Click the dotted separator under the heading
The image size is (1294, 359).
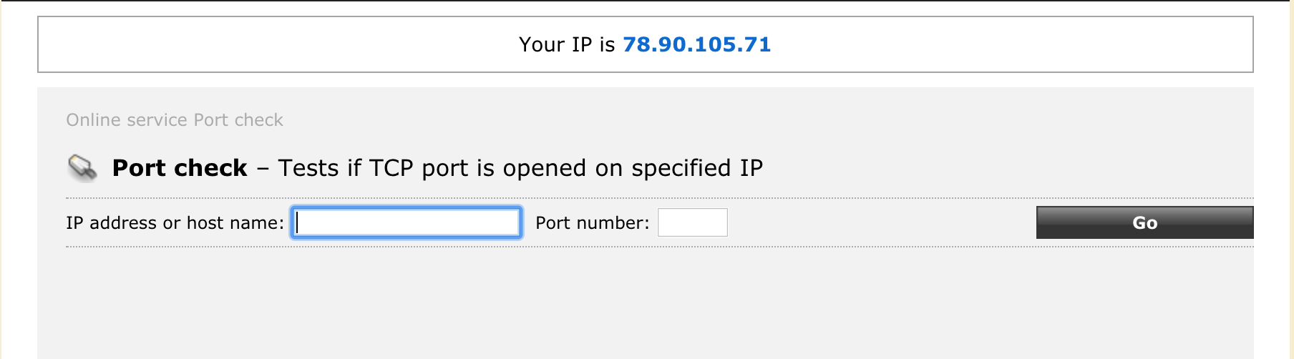coord(659,198)
